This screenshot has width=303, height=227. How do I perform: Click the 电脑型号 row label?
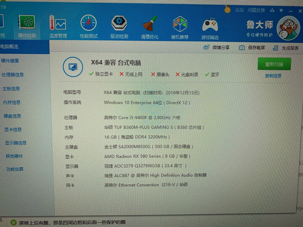point(72,92)
